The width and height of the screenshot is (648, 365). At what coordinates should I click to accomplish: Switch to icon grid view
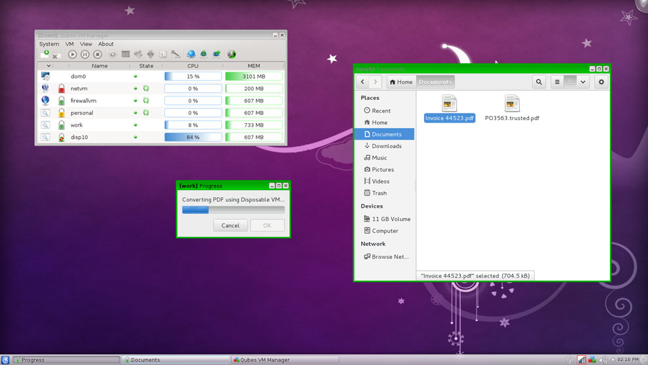570,82
